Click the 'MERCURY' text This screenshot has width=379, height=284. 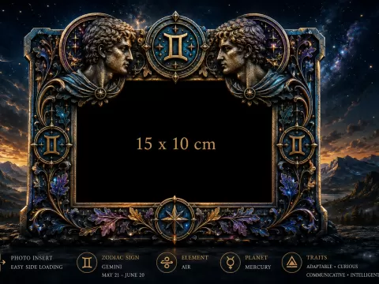(258, 267)
